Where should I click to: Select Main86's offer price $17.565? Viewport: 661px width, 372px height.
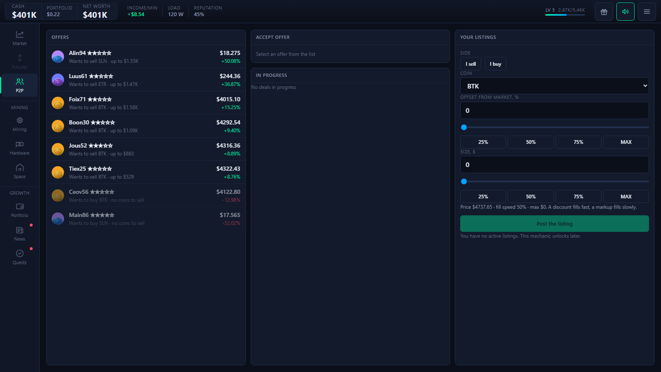point(230,215)
